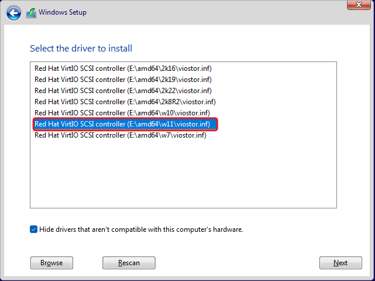Viewport: 375px width, 281px height.
Task: Pick the 2k22 viostor.inf driver entry
Action: pyautogui.click(x=123, y=91)
